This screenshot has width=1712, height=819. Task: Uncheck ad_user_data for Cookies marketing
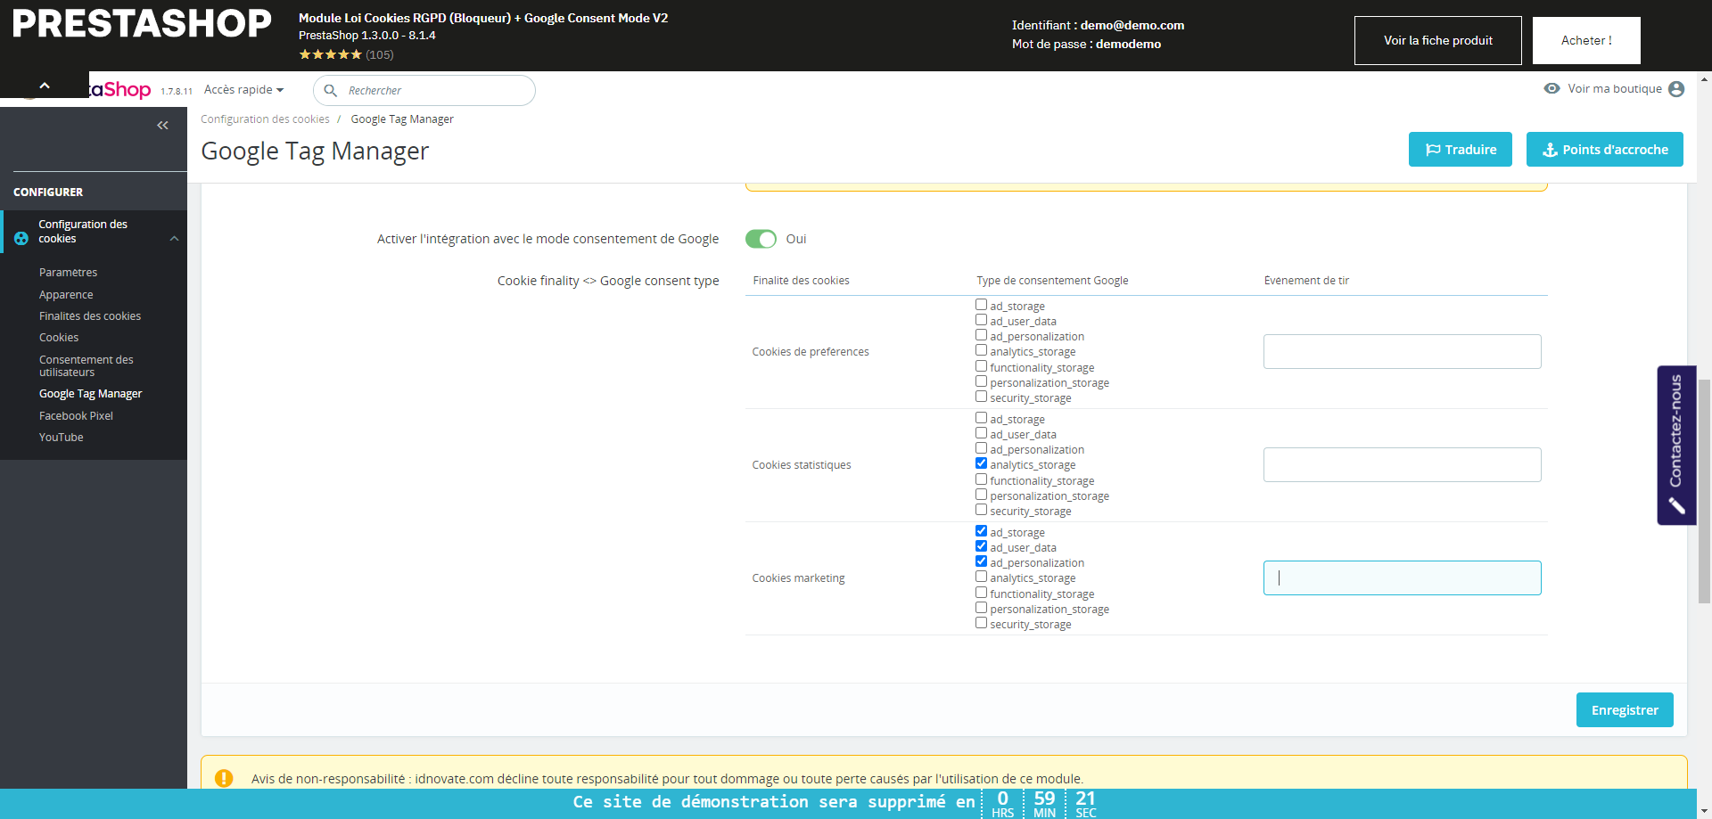pyautogui.click(x=981, y=546)
